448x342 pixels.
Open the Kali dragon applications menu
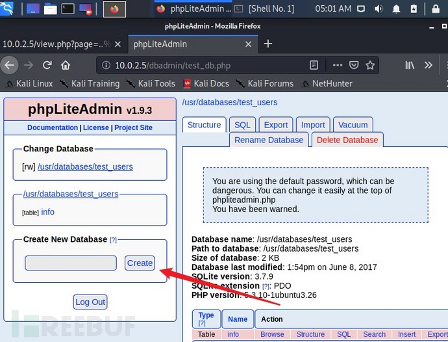(x=6, y=8)
